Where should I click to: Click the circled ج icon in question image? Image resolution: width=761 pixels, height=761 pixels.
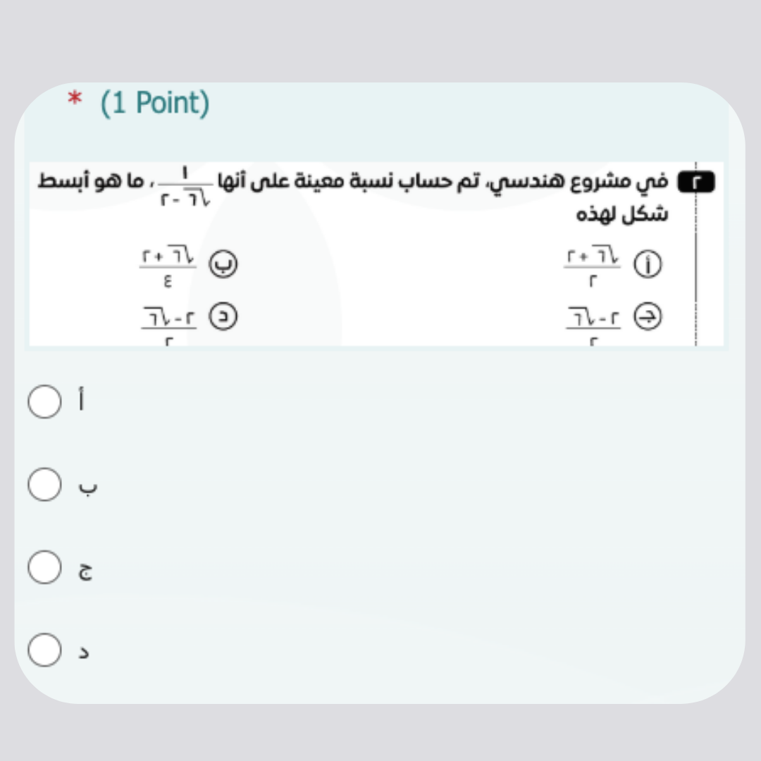(648, 318)
